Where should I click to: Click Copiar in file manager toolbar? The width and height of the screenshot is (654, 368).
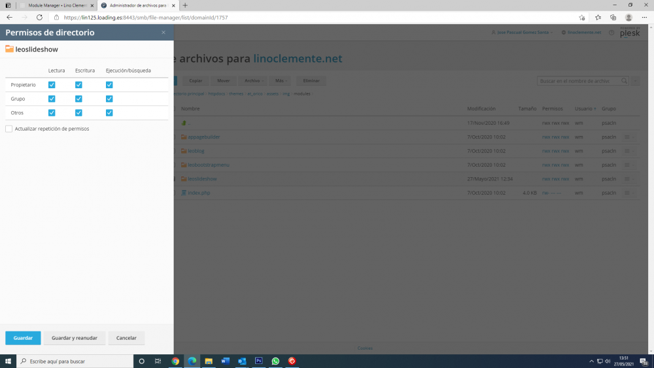tap(196, 81)
